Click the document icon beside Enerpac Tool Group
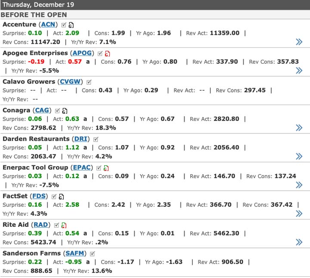 pyautogui.click(x=106, y=168)
